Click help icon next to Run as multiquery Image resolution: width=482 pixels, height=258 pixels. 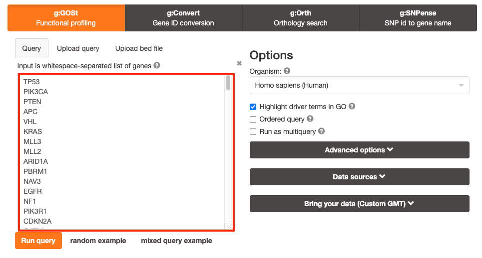pyautogui.click(x=321, y=131)
